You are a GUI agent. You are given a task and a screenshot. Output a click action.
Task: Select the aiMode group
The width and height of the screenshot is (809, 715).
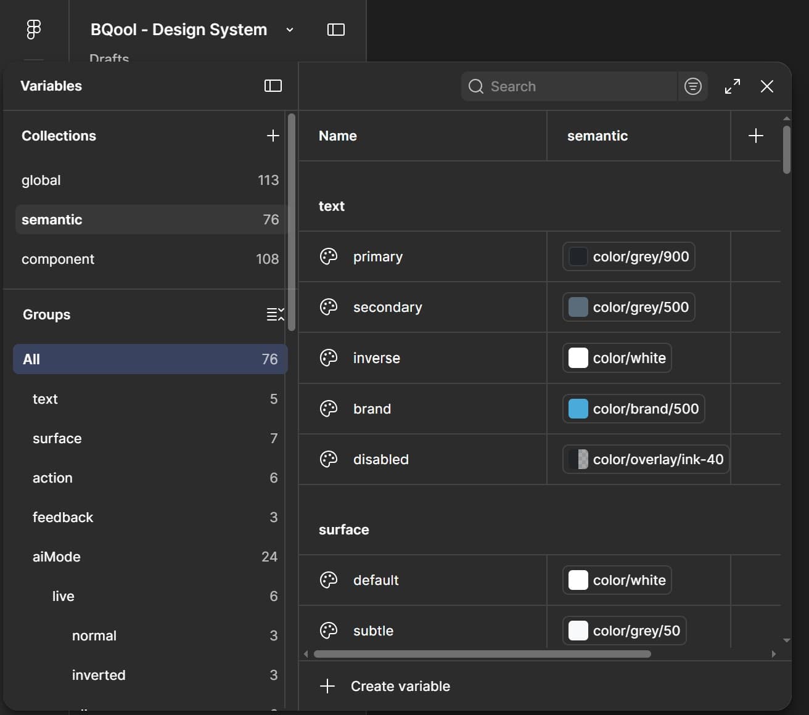click(150, 557)
